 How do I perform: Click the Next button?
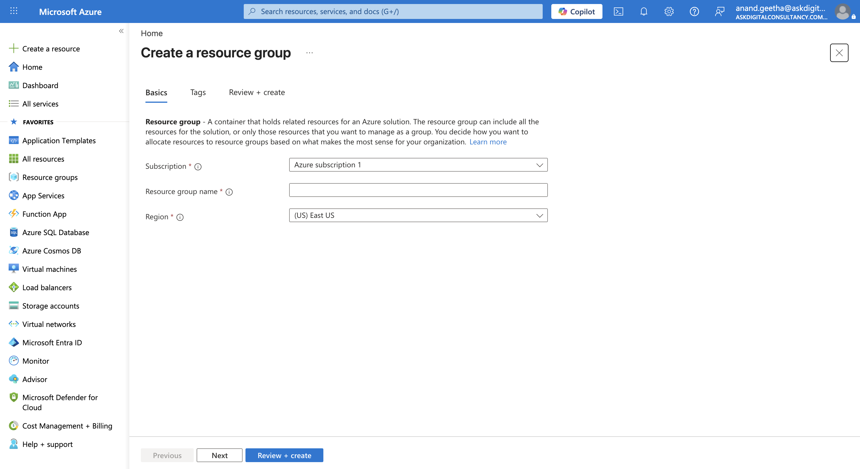[219, 455]
